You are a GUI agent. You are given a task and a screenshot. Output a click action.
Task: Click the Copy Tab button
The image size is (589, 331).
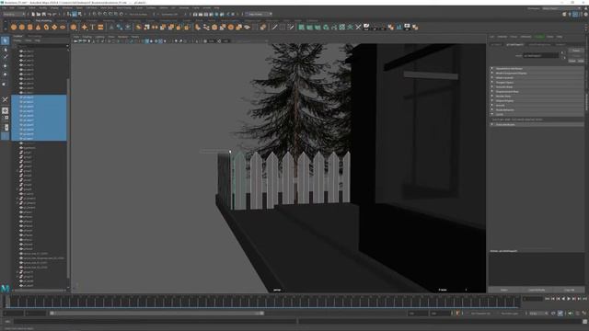(569, 290)
